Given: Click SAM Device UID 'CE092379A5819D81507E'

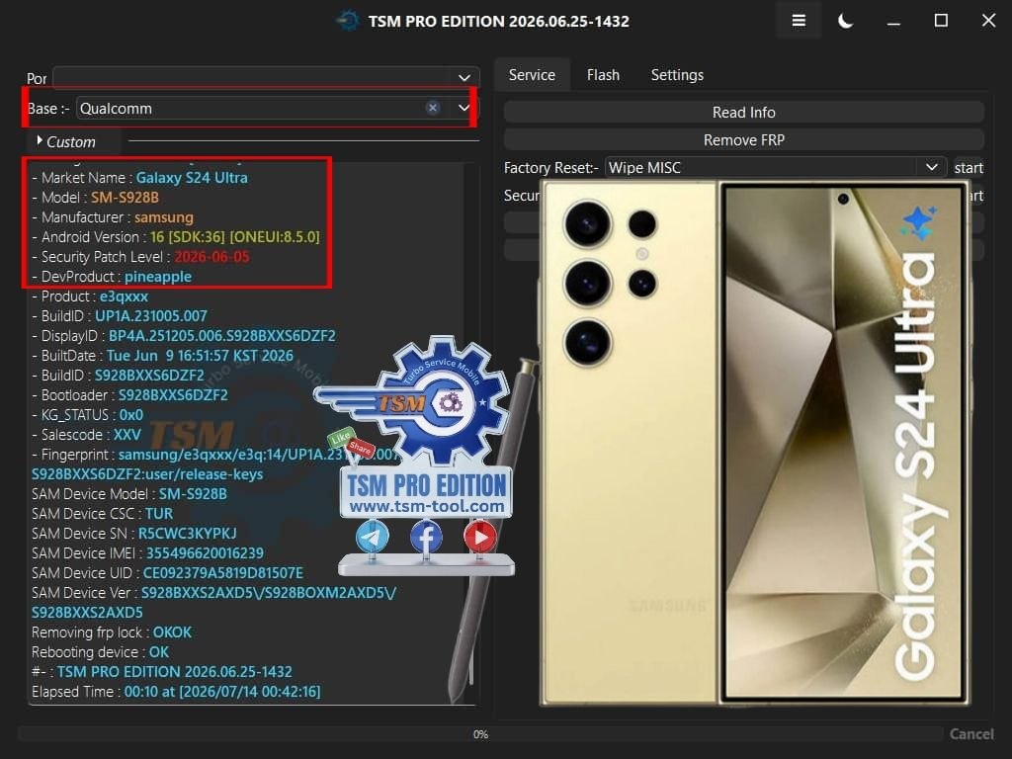Looking at the screenshot, I should (x=222, y=573).
